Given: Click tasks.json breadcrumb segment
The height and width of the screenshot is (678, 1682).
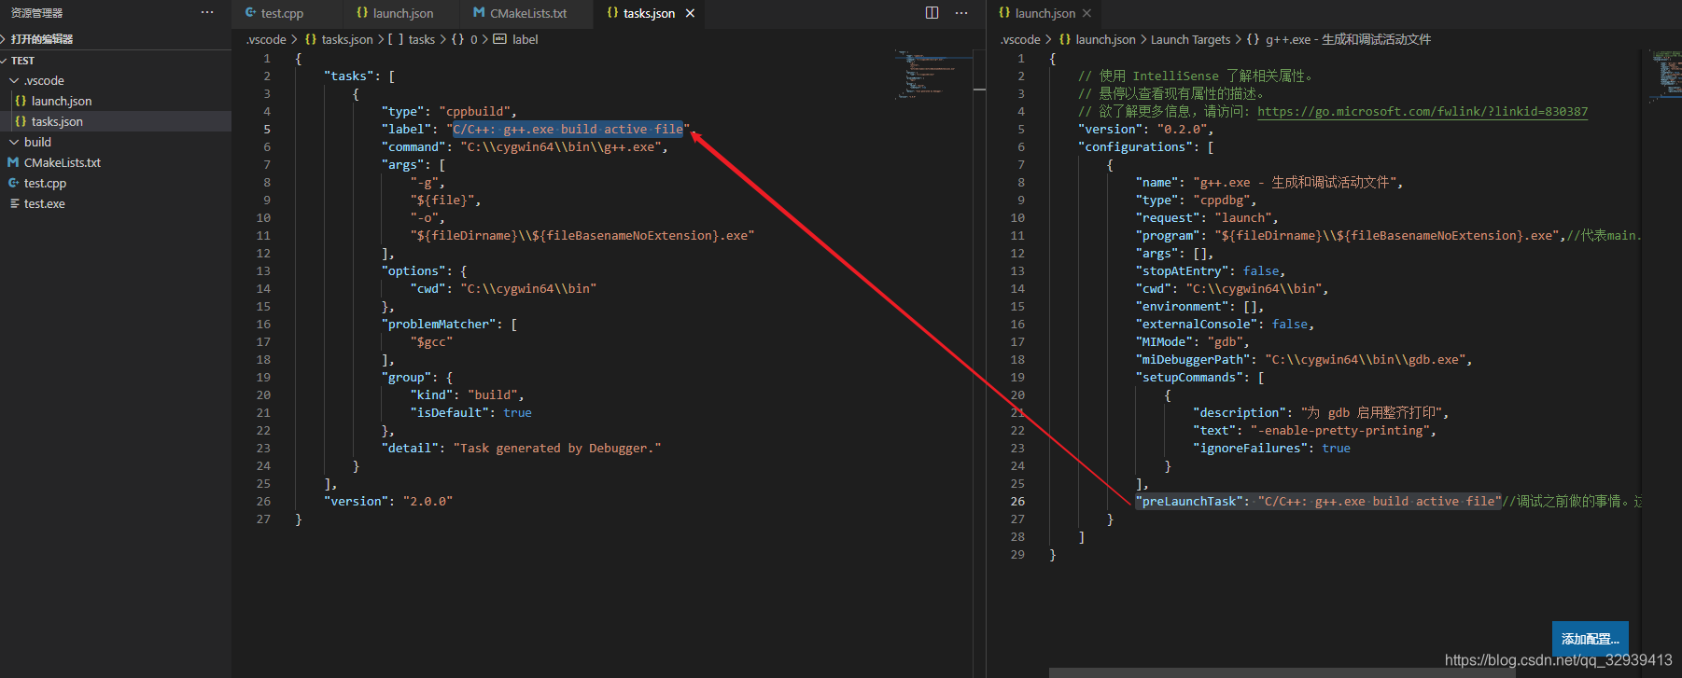Looking at the screenshot, I should click(340, 39).
